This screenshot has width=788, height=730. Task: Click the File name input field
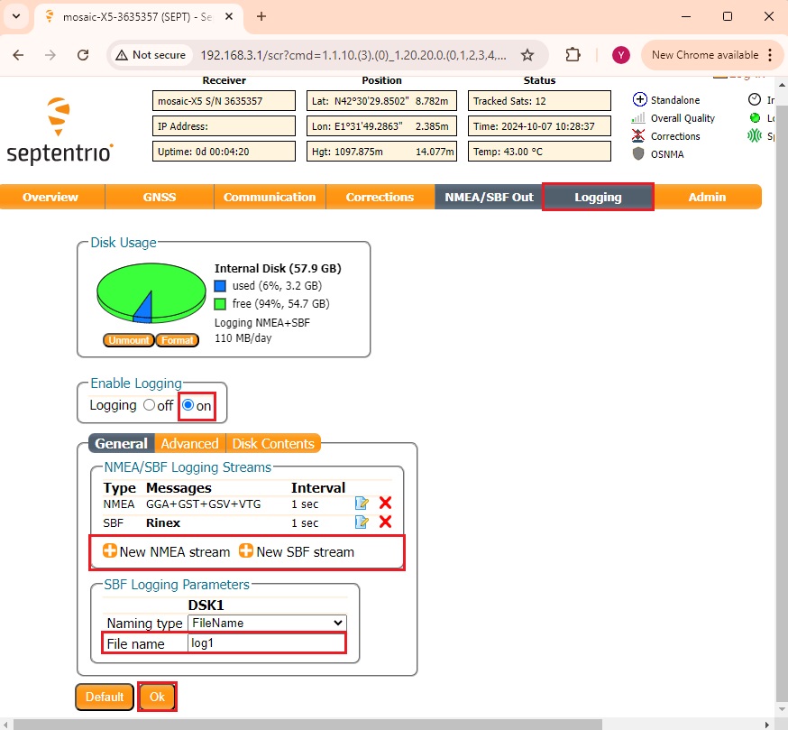(266, 643)
